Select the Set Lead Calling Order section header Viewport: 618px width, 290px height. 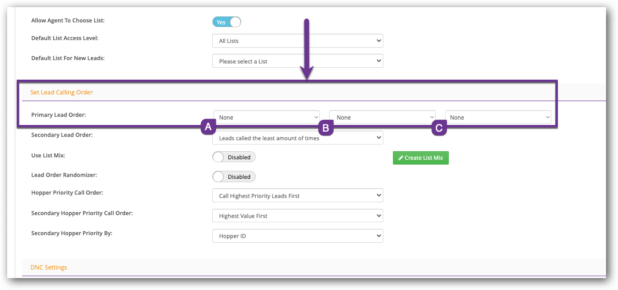click(x=62, y=93)
